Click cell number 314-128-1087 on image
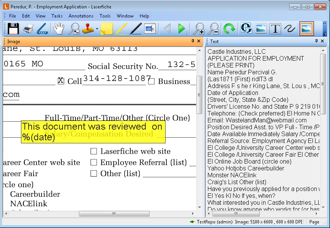The image size is (330, 228). 117,79
